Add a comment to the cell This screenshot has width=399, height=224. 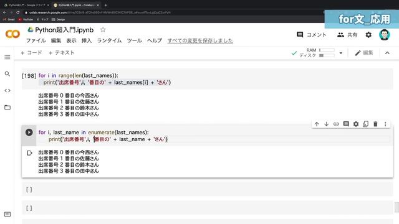(346, 124)
